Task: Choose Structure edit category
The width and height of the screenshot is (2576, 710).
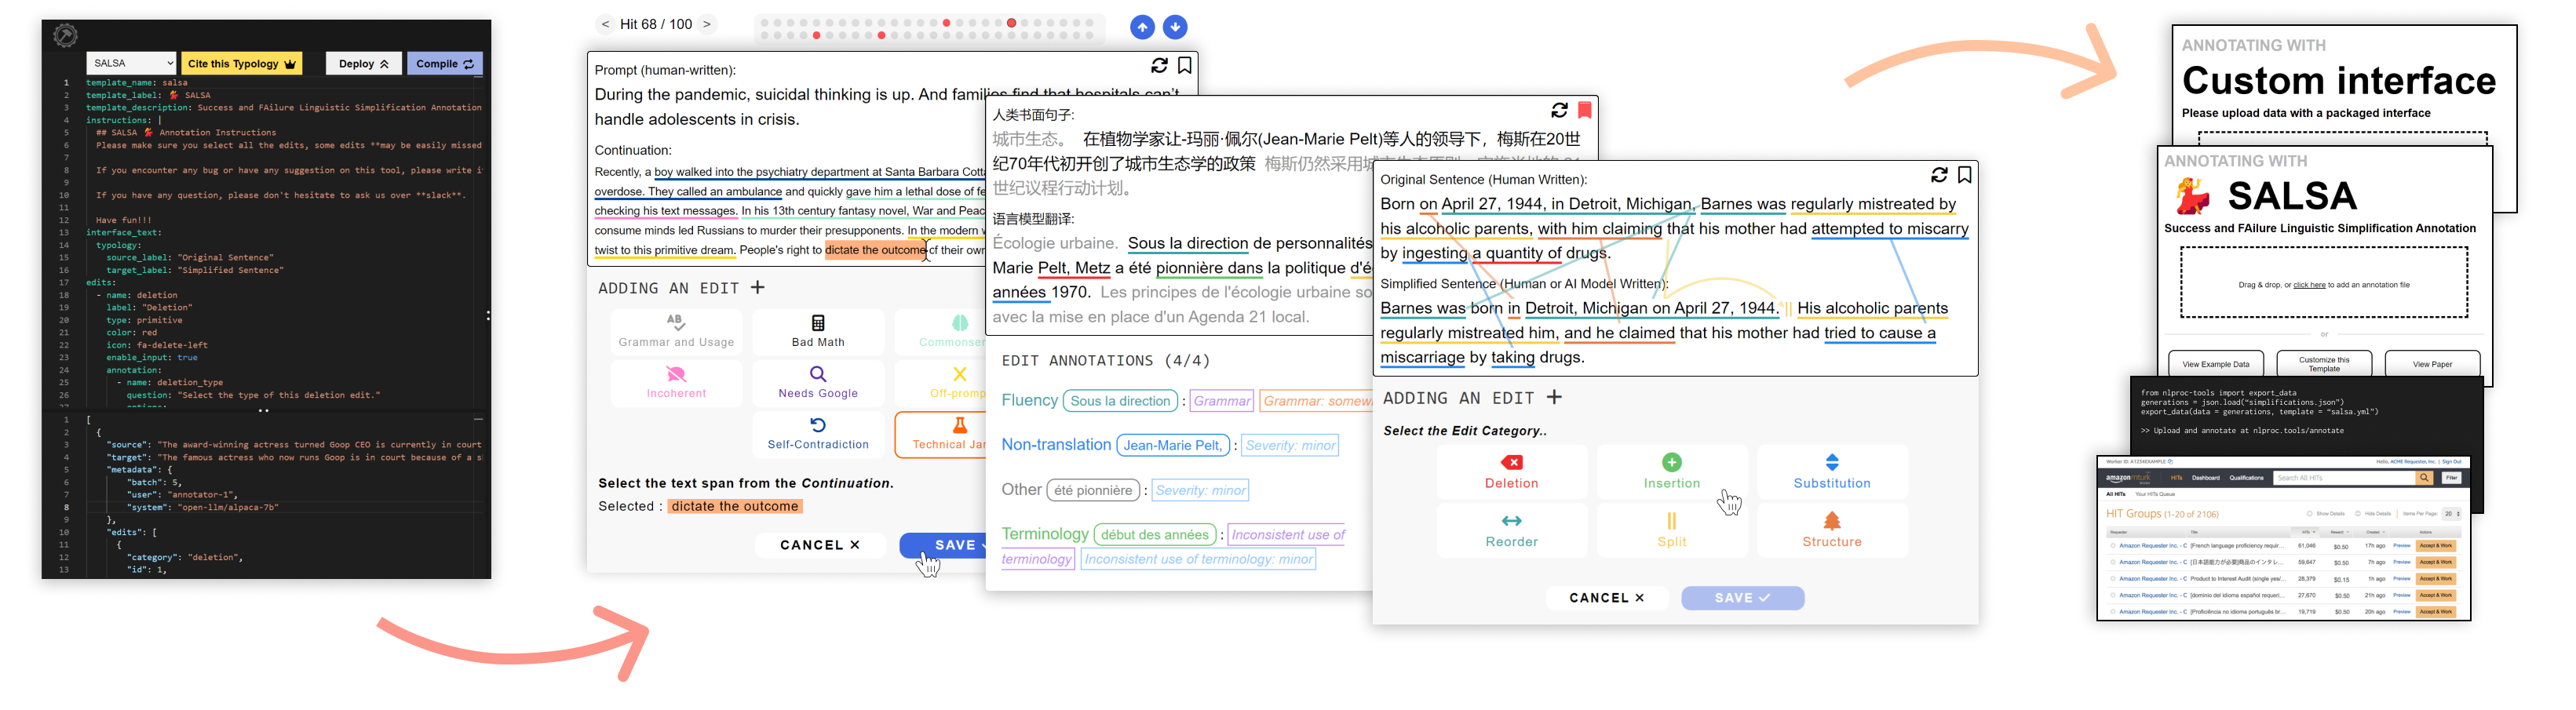Action: 1831,531
